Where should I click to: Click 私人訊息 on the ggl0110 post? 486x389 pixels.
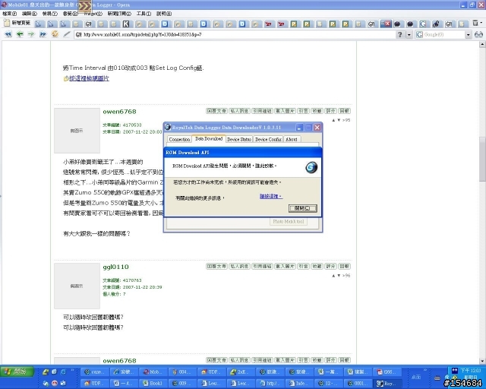[239, 266]
